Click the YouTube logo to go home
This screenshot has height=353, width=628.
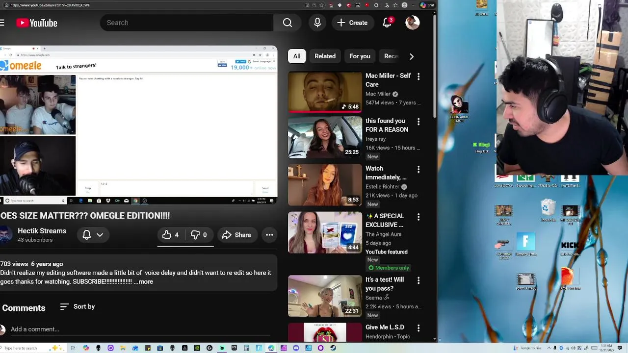[x=37, y=23]
